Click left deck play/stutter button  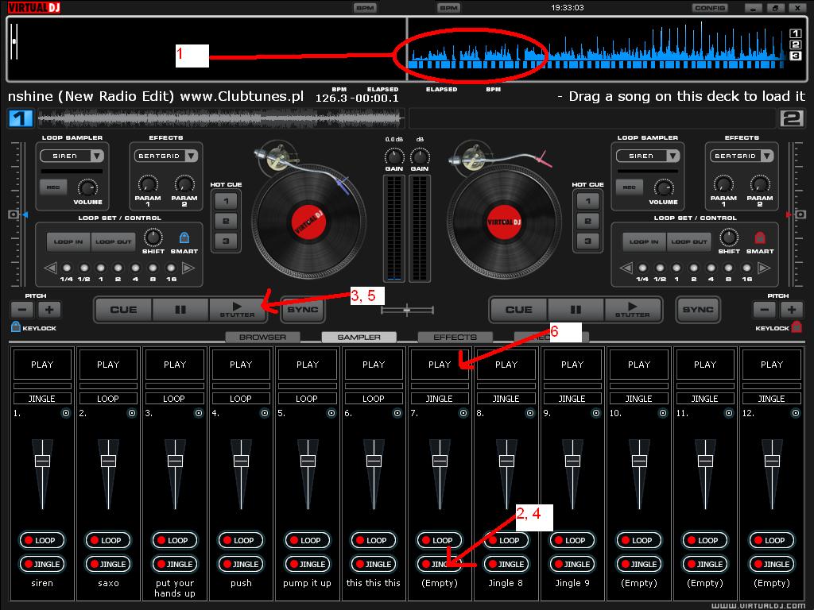tap(237, 310)
